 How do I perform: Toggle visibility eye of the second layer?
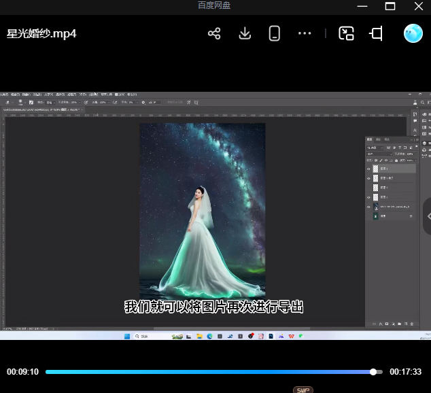[369, 177]
